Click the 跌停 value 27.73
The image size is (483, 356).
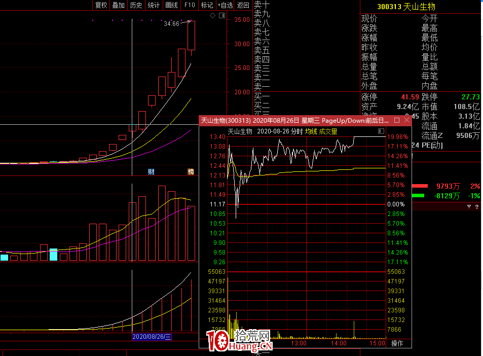tap(470, 97)
